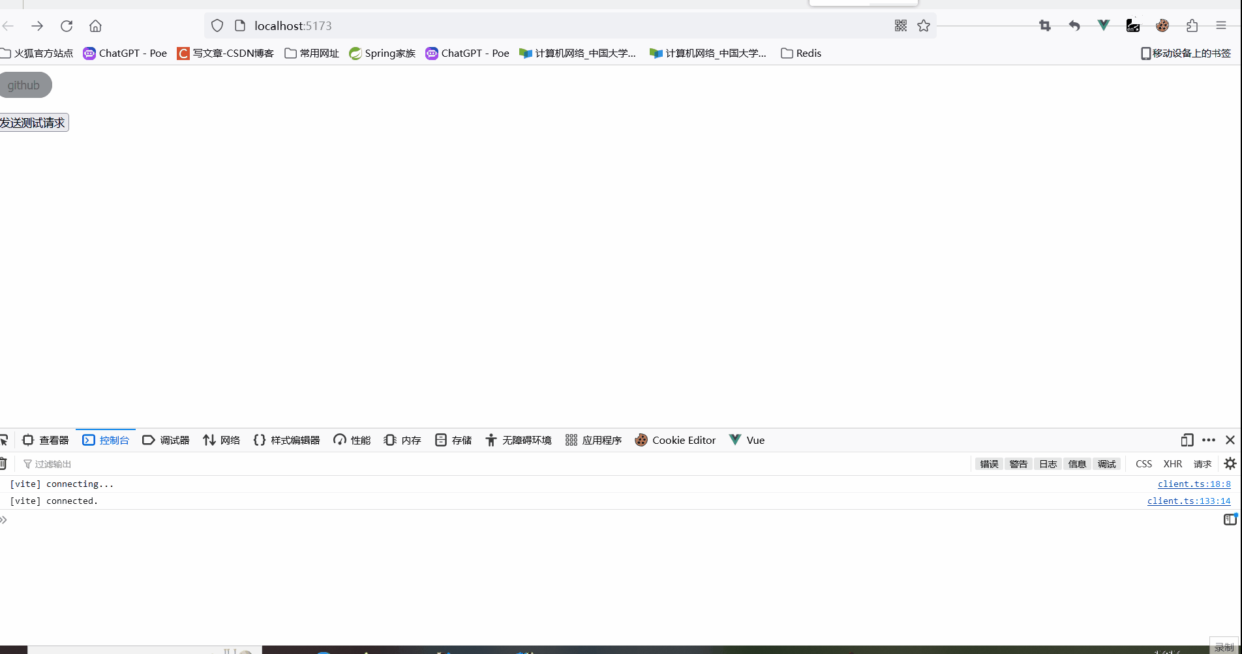Toggle responsive design mode icon
The width and height of the screenshot is (1242, 654).
coord(1187,441)
